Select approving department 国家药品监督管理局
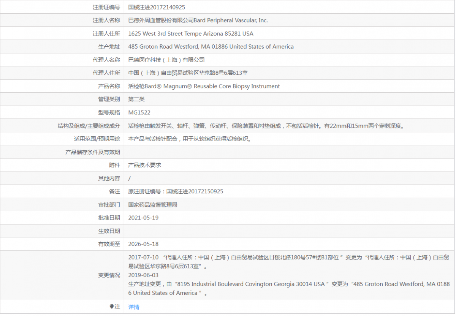This screenshot has width=456, height=316. coord(153,205)
